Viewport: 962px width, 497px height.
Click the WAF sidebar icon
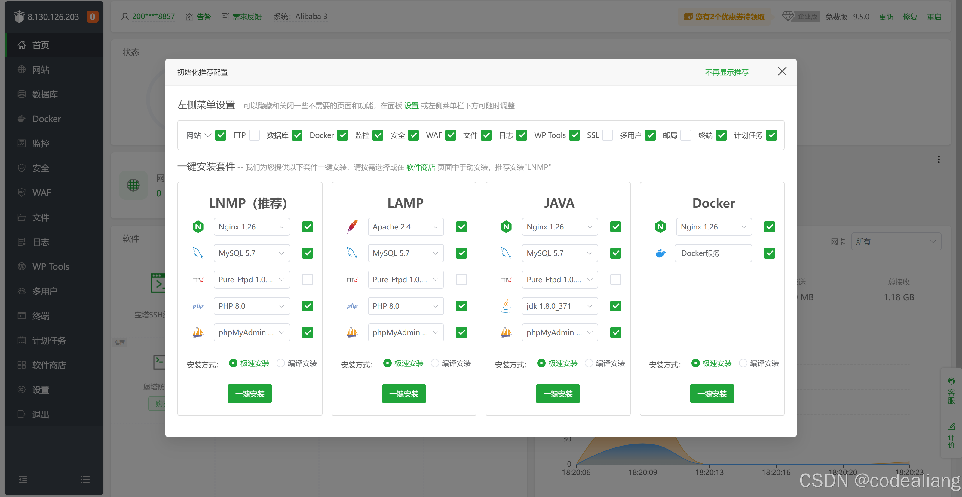coord(22,192)
